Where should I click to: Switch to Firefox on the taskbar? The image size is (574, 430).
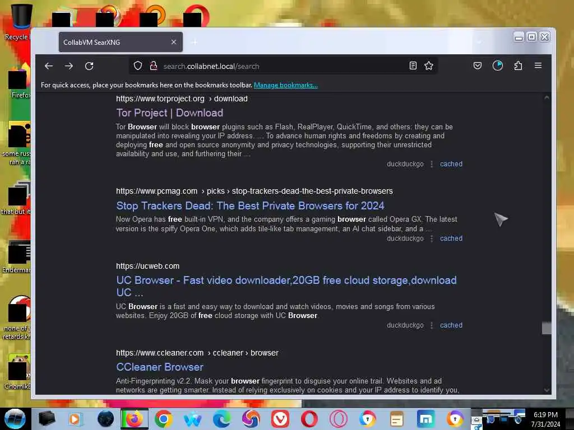pyautogui.click(x=135, y=419)
